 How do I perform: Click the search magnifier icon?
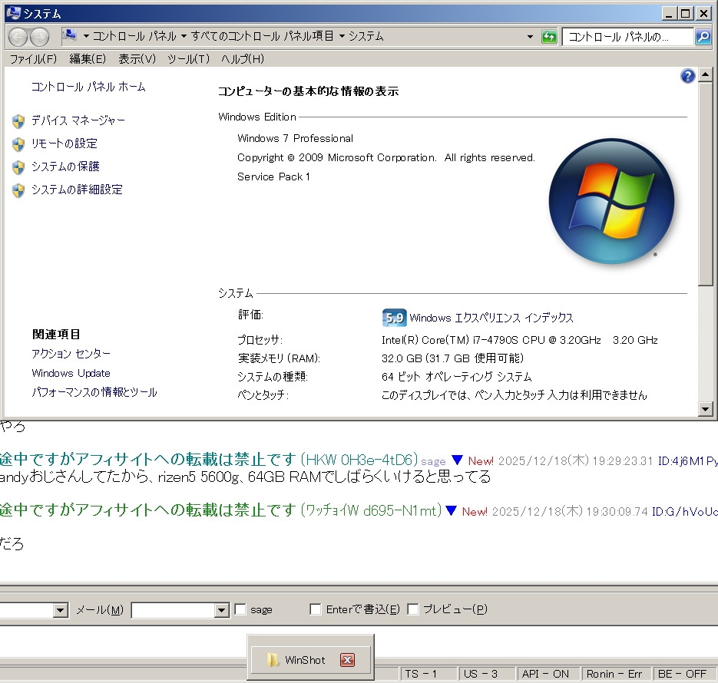(x=703, y=37)
